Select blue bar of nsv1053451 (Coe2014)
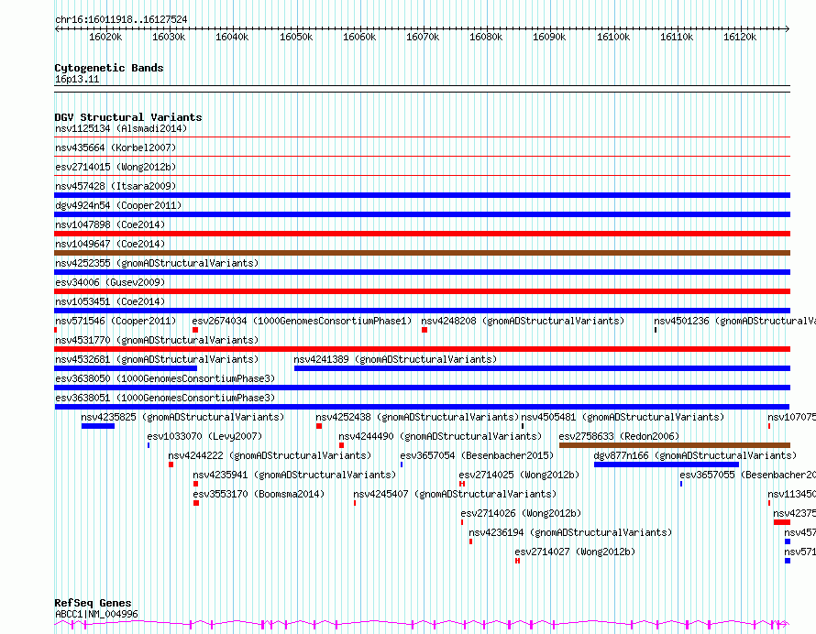 [x=422, y=311]
